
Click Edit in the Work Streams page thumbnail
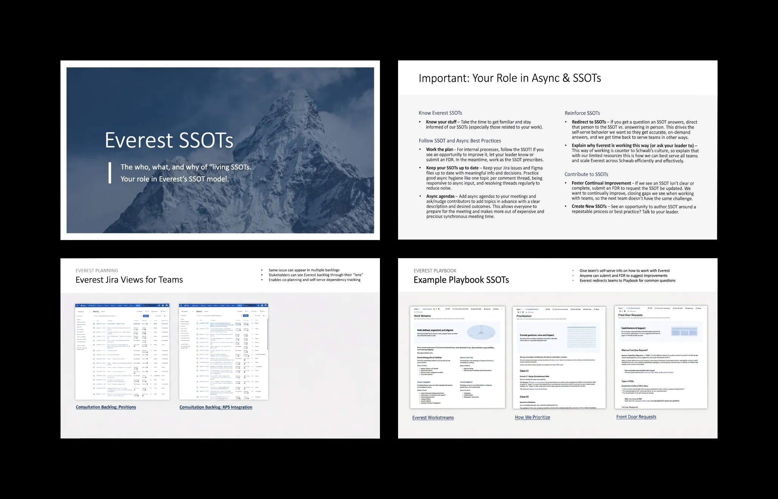pyautogui.click(x=448, y=309)
